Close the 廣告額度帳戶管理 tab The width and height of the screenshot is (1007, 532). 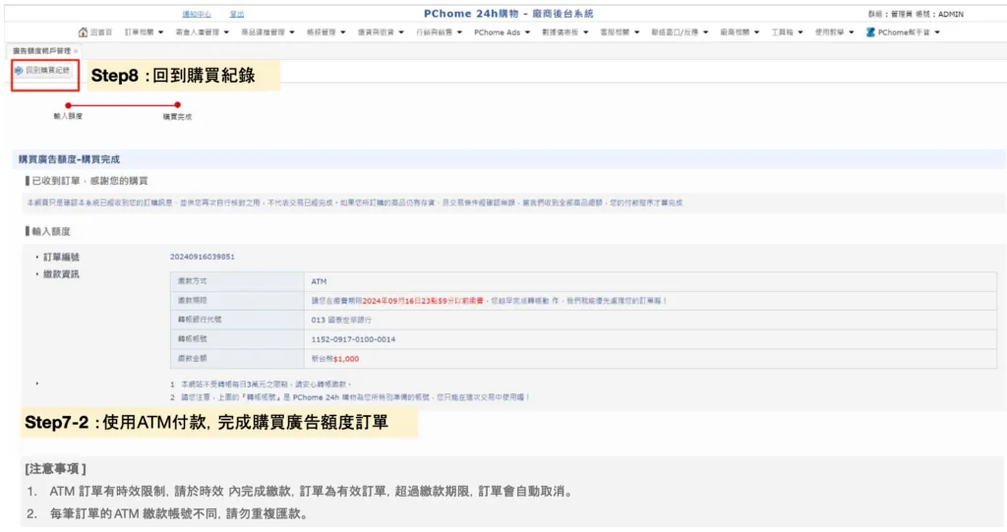coord(76,50)
